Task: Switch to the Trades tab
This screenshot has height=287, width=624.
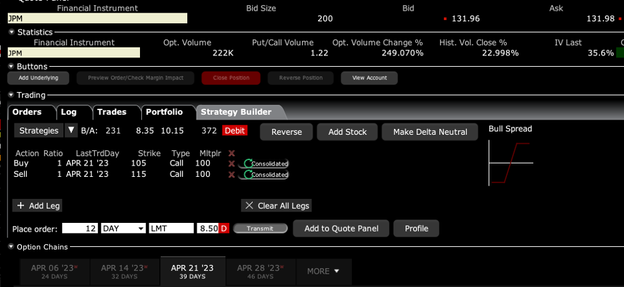Action: coord(112,112)
